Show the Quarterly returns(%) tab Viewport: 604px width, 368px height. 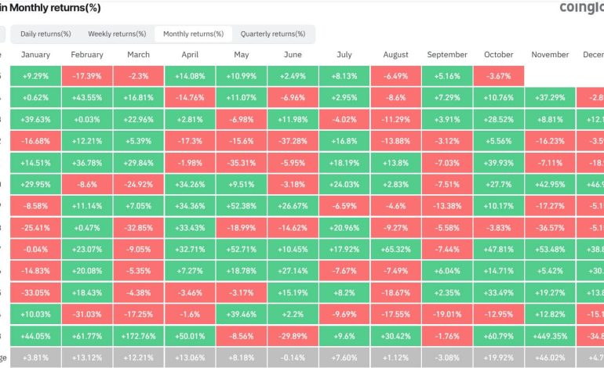(273, 34)
